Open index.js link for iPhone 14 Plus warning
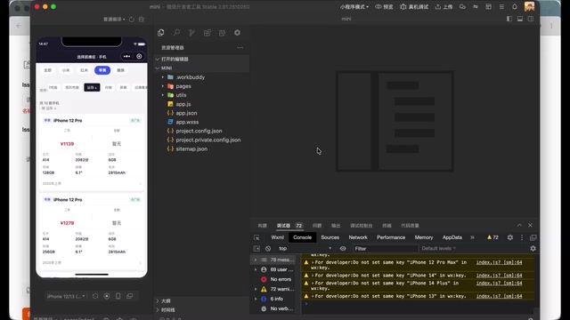 pos(499,283)
